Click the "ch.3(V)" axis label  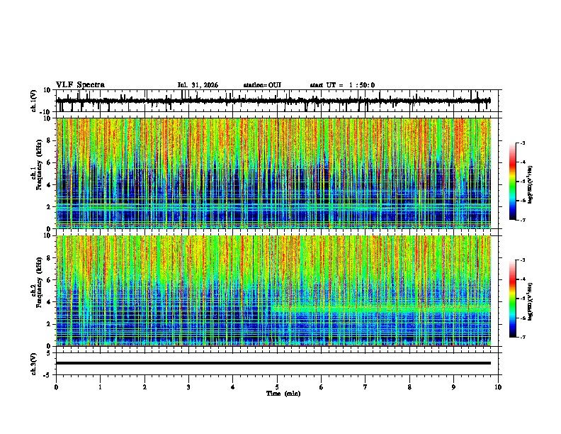[x=34, y=364]
